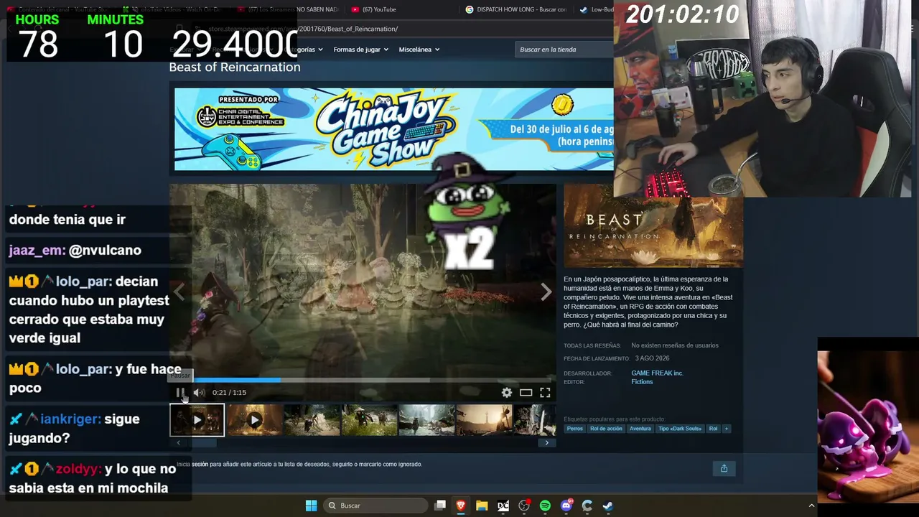Open the fifth screenshot thumbnail
The width and height of the screenshot is (919, 517).
[427, 420]
